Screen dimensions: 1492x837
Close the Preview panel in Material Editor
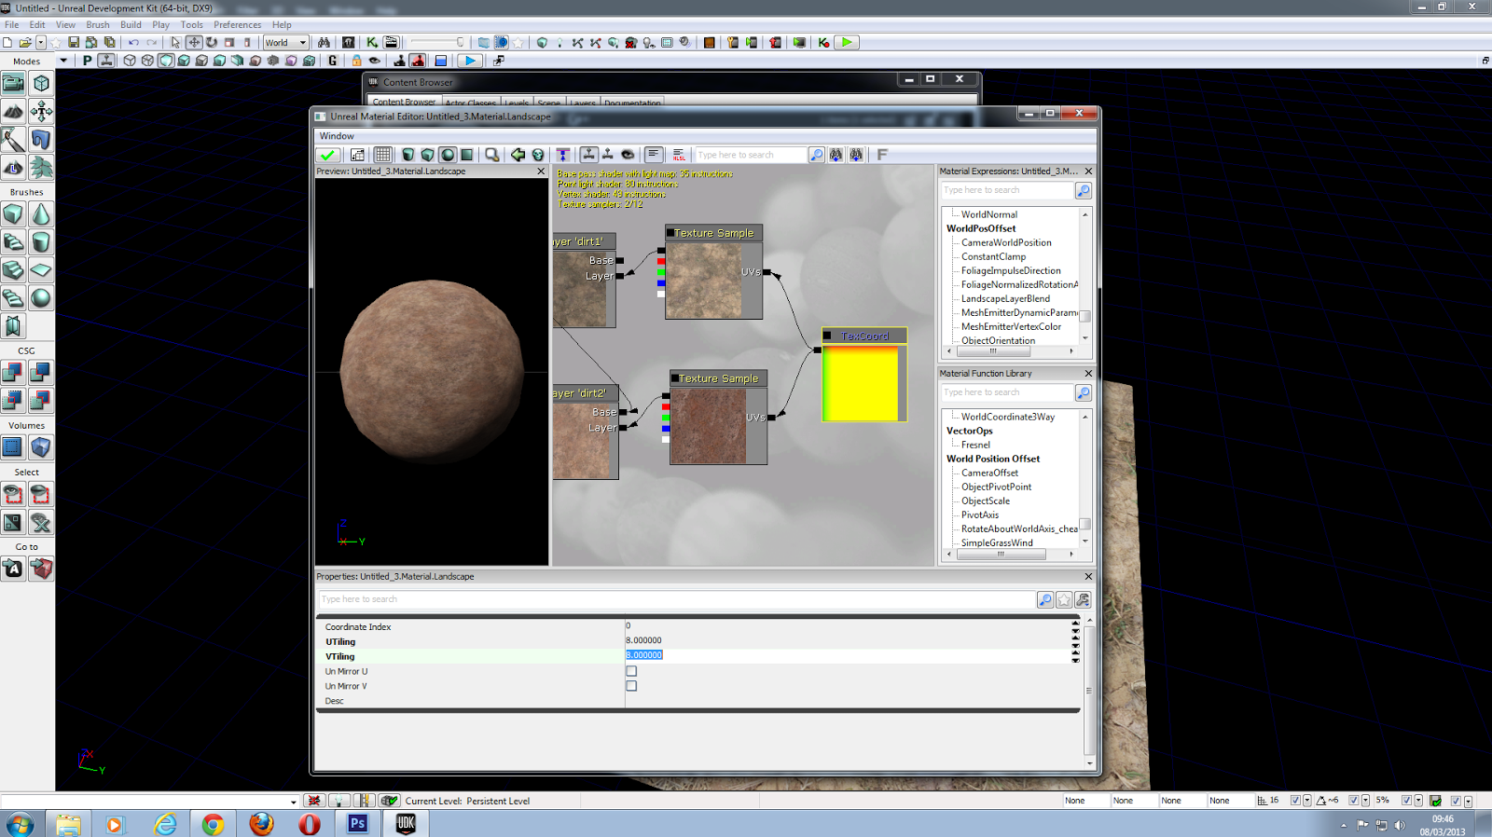(541, 172)
